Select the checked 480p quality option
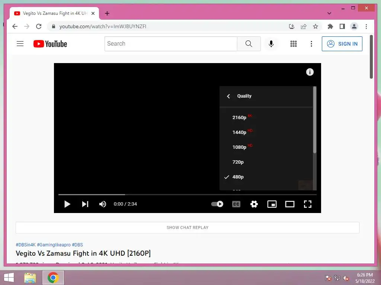Screen dimensions: 381x285 [x=266, y=177]
